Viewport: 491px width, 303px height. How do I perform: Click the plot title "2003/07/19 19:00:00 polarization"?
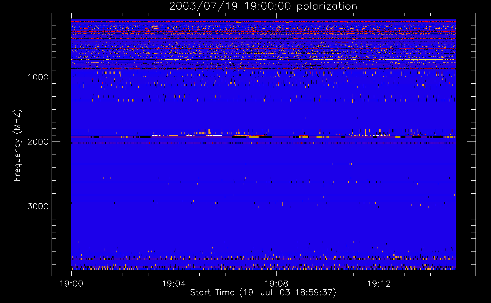point(263,6)
